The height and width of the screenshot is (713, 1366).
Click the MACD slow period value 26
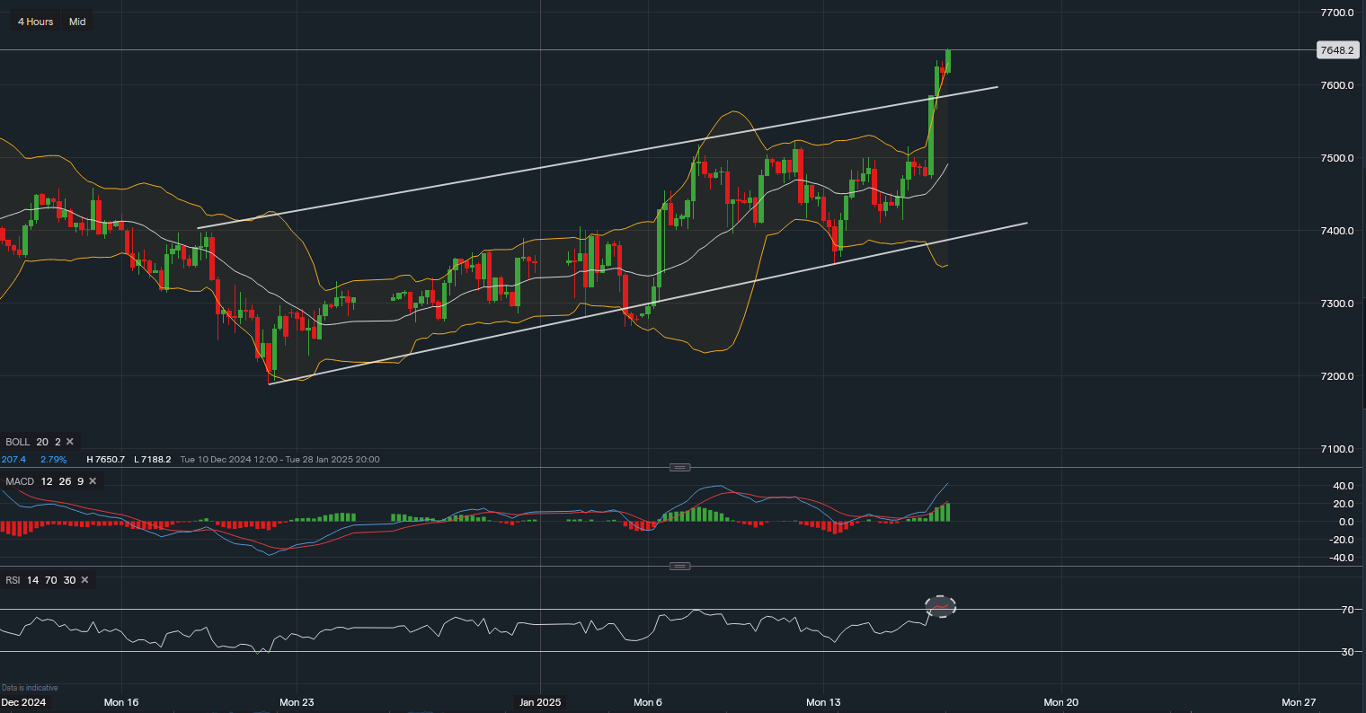coord(62,481)
